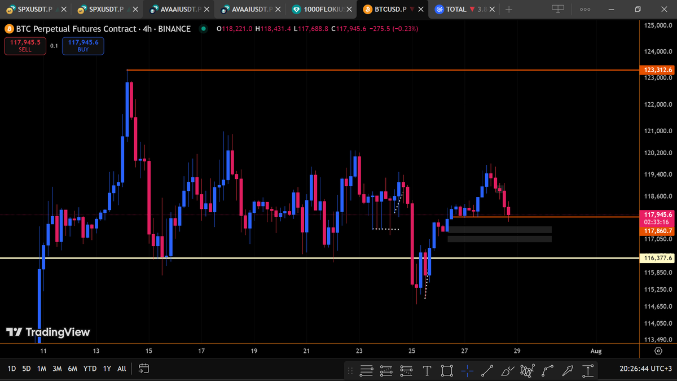
Task: Select the Text drawing tool
Action: pyautogui.click(x=427, y=371)
